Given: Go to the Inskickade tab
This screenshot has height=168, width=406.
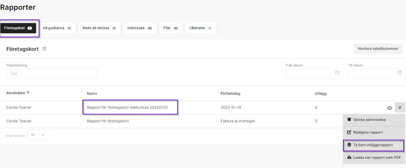Looking at the screenshot, I should point(140,28).
